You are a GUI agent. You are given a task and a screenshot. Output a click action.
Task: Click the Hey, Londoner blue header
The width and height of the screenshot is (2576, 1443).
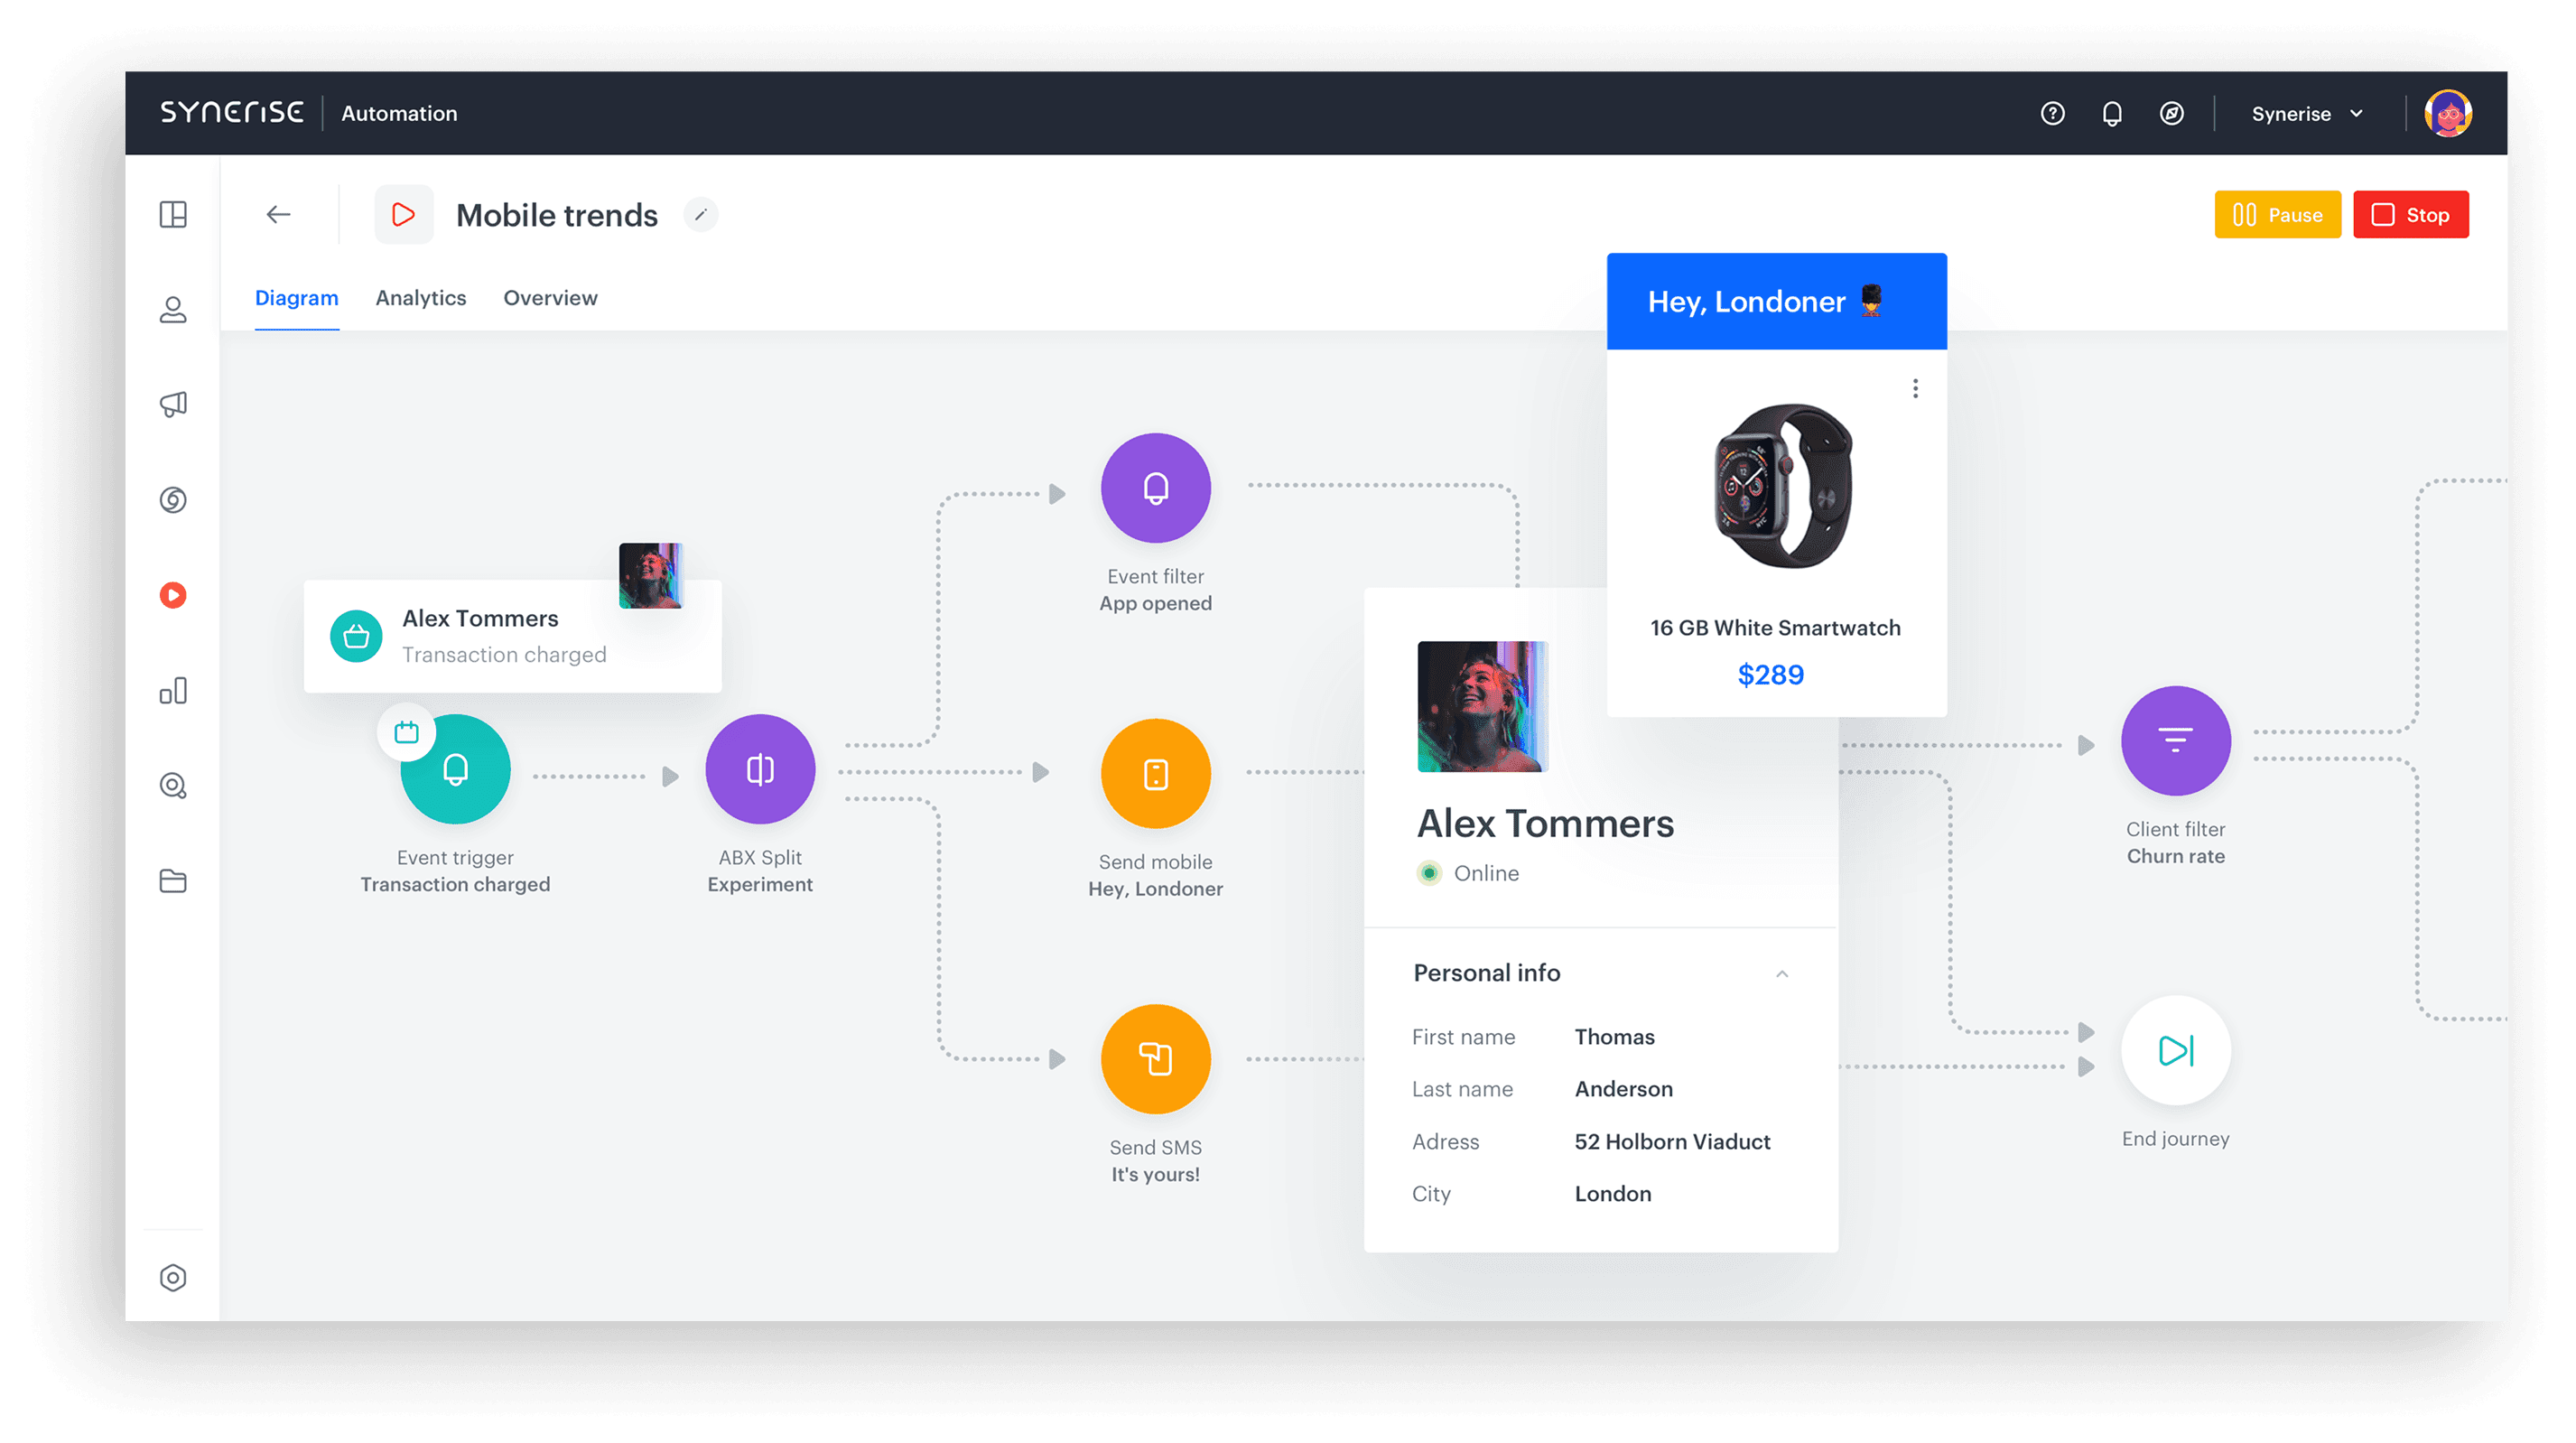[x=1776, y=301]
